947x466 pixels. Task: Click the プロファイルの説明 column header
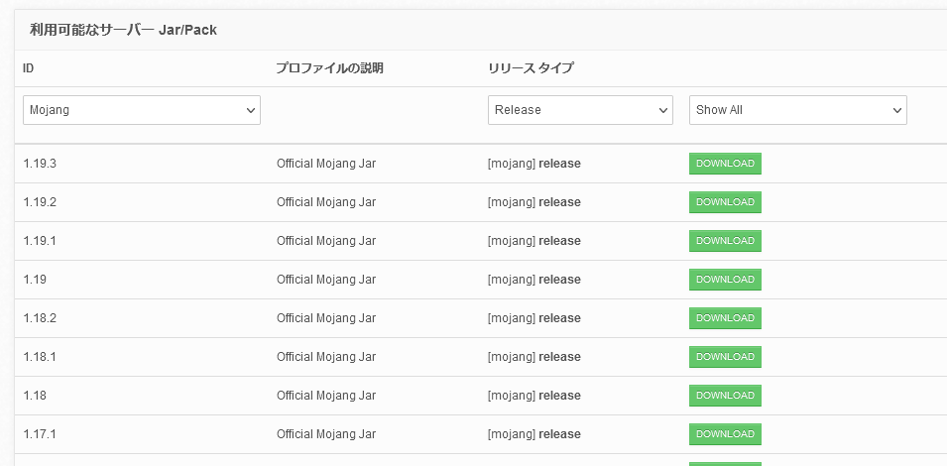(330, 68)
